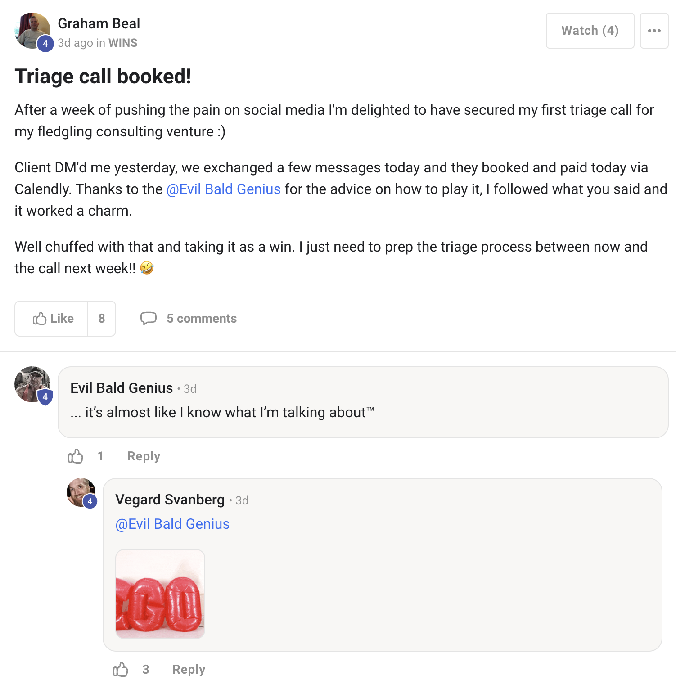The height and width of the screenshot is (680, 676).
Task: Click Evil Bald Genius's level 4 badge
Action: pos(45,396)
